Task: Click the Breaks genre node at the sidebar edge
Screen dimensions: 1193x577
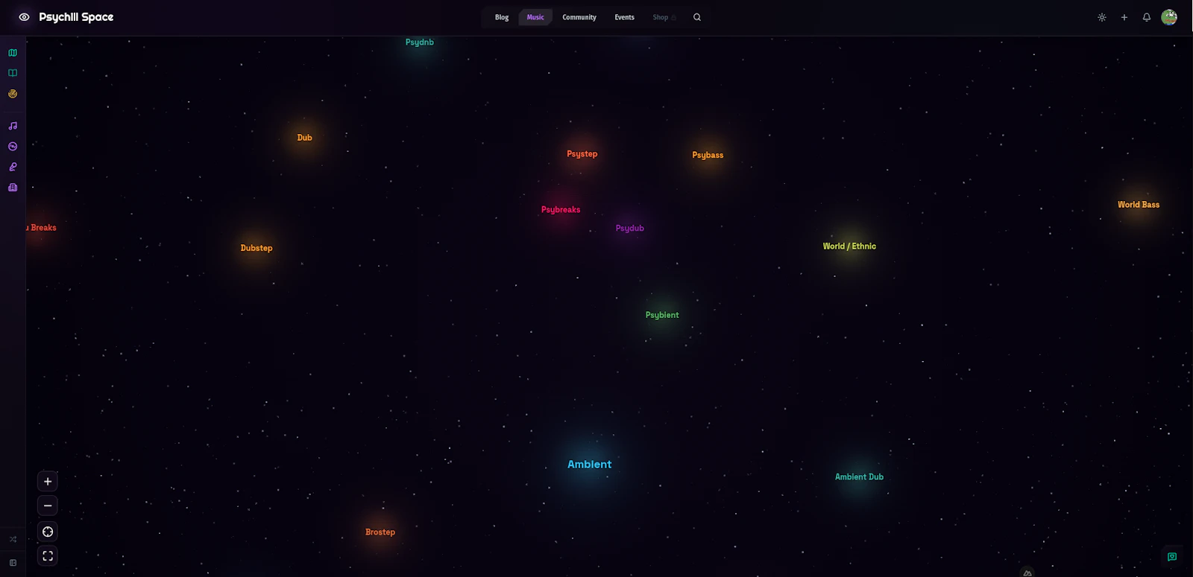Action: pyautogui.click(x=42, y=228)
